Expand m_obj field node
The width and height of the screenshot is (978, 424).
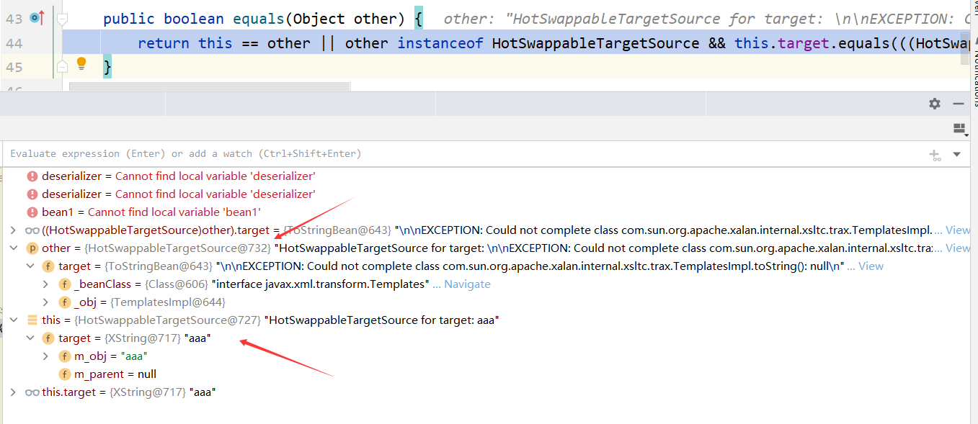[x=46, y=356]
